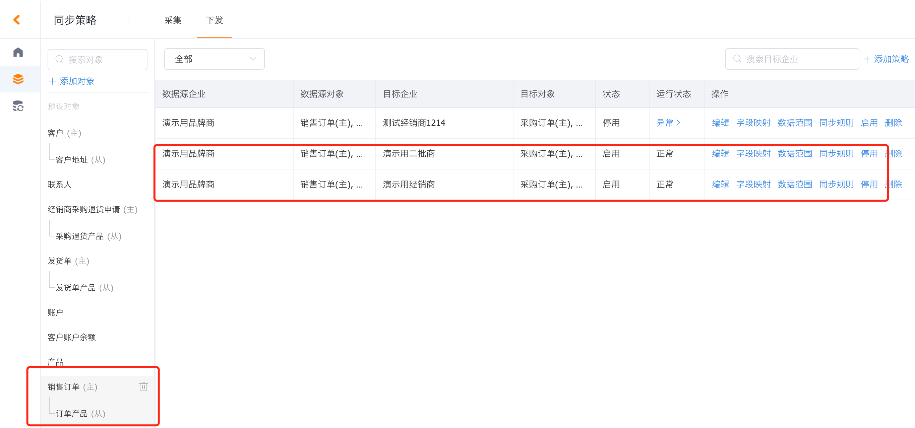This screenshot has height=428, width=915.
Task: Open the 全部 filter dropdown
Action: pyautogui.click(x=214, y=59)
